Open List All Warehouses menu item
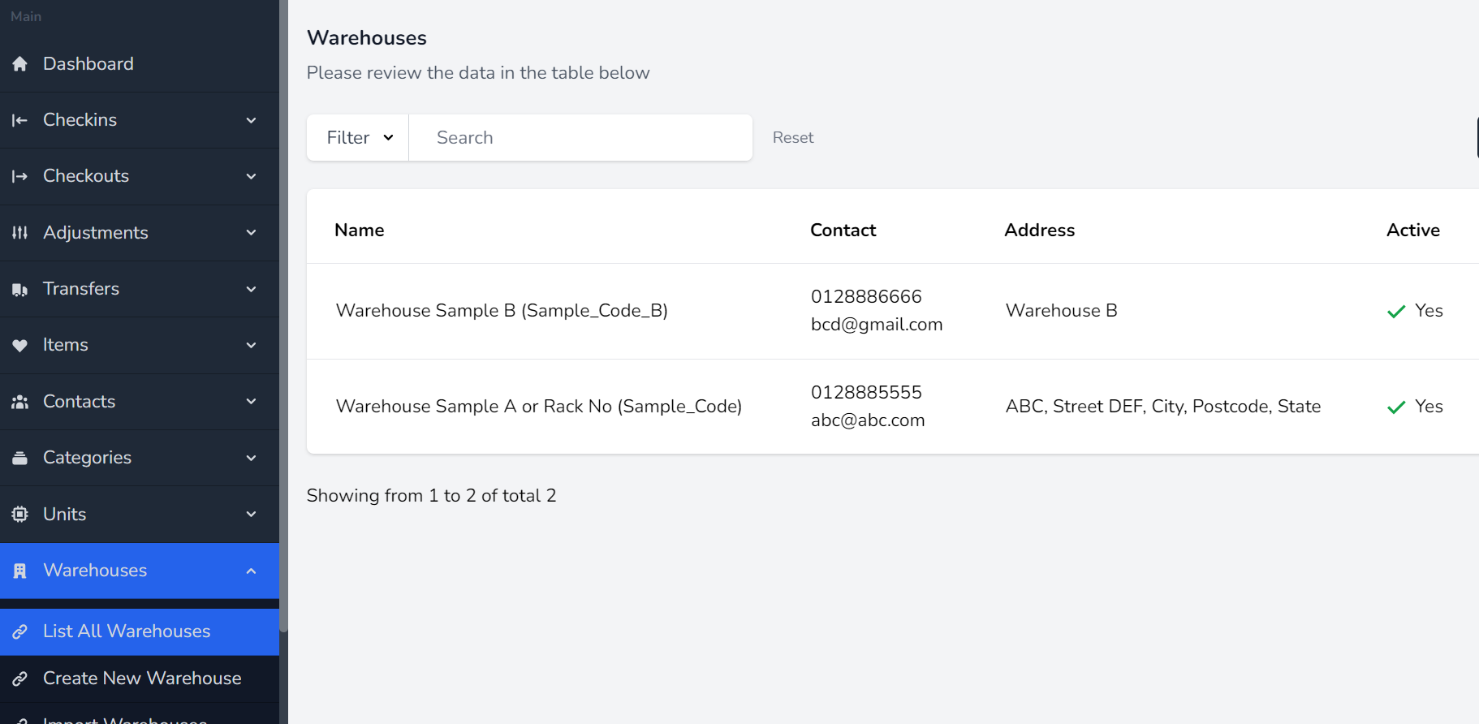The width and height of the screenshot is (1479, 724). (127, 631)
